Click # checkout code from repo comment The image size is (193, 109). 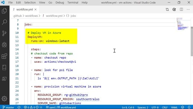click(52, 54)
